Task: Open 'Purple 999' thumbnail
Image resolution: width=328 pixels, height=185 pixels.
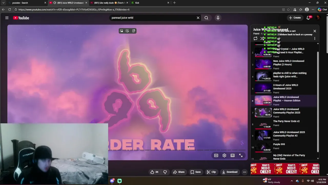Action: [263, 147]
